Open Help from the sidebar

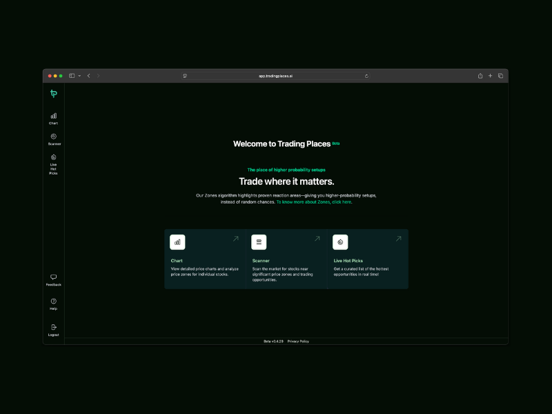[54, 304]
